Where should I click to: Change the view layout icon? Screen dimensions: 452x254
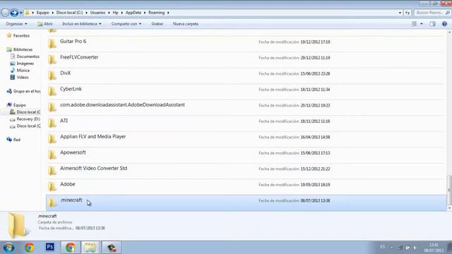coord(415,24)
